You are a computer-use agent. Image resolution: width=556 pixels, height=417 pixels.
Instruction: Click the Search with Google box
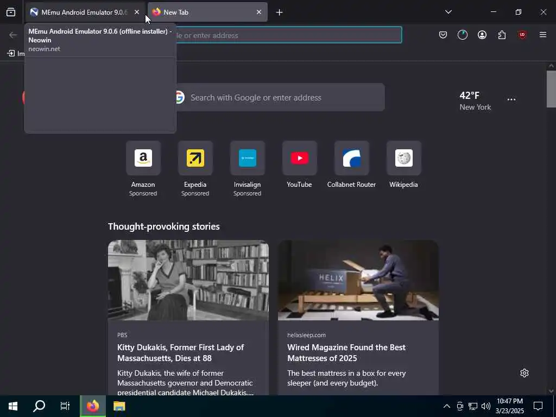point(280,98)
